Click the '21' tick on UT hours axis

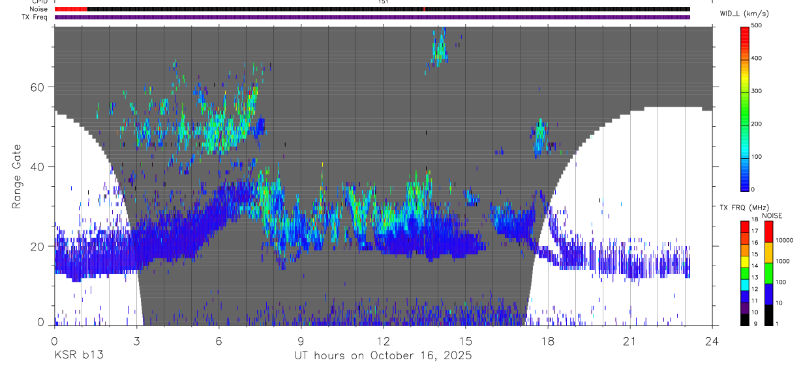(630, 340)
